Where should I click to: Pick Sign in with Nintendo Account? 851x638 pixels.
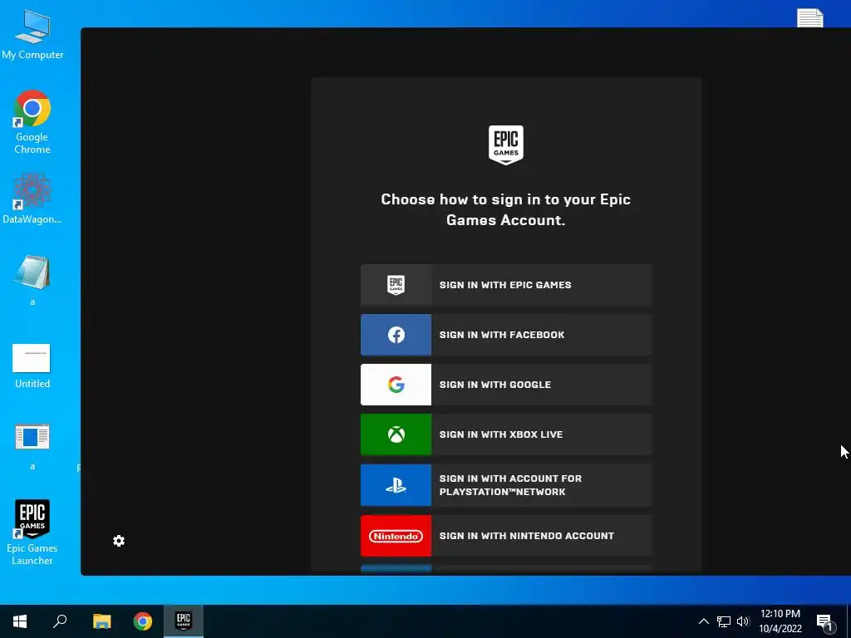point(506,536)
